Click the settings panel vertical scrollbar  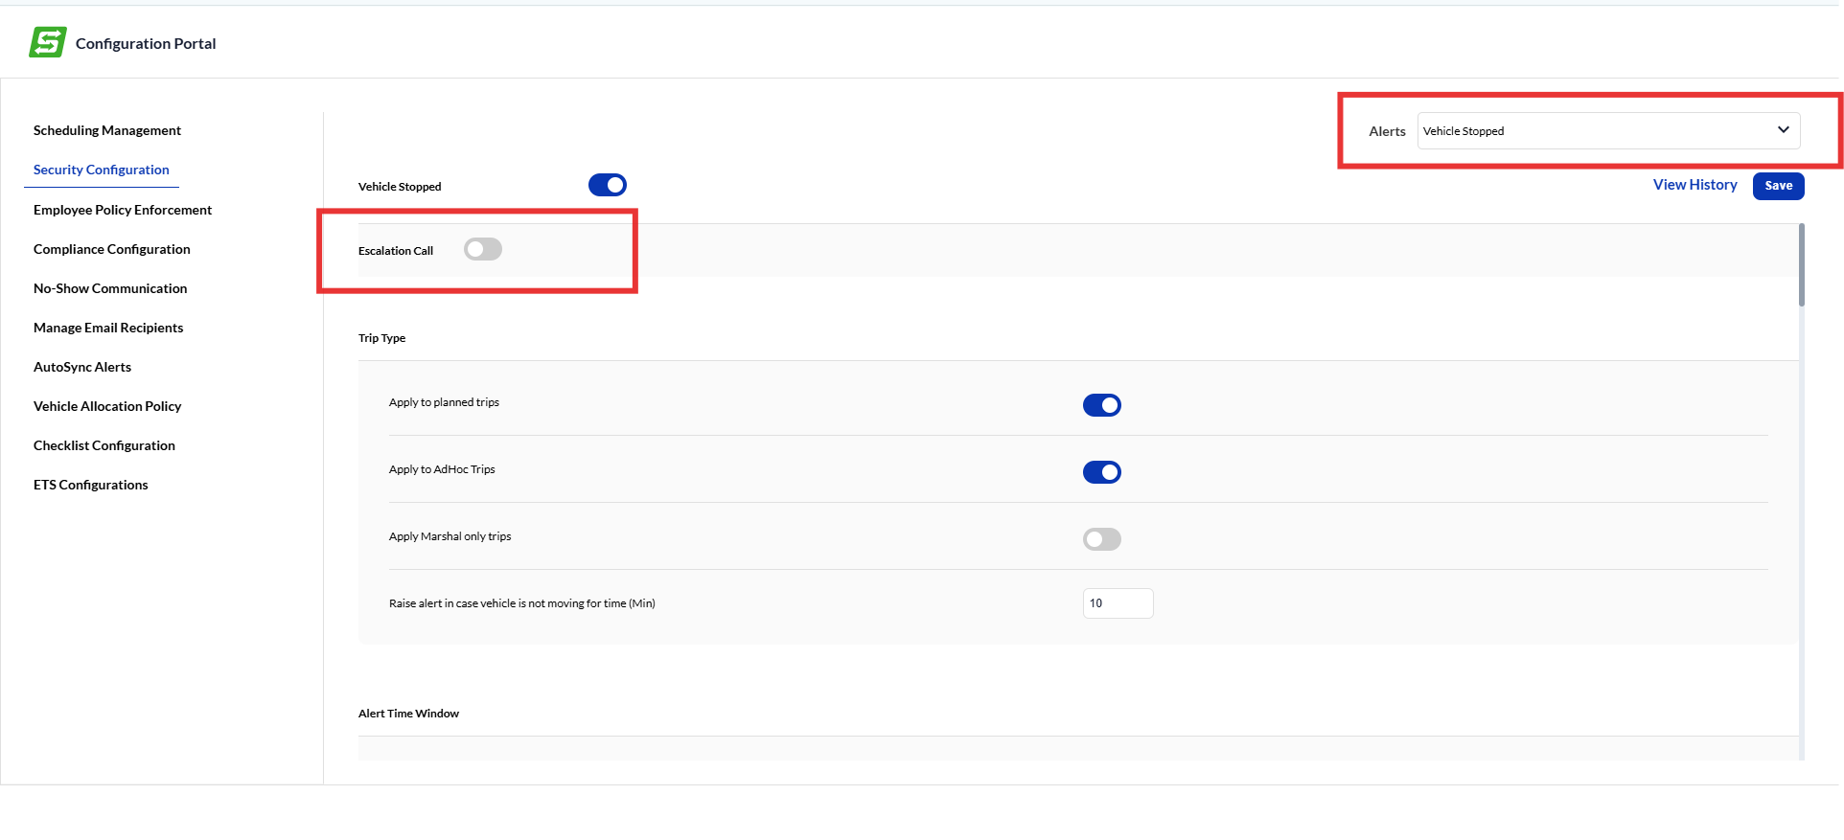[1802, 265]
